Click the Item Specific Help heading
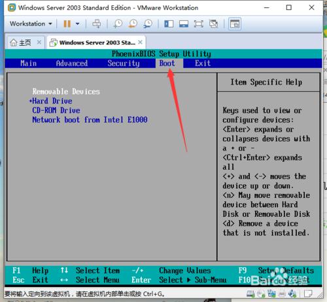This screenshot has width=327, height=302. 266,82
